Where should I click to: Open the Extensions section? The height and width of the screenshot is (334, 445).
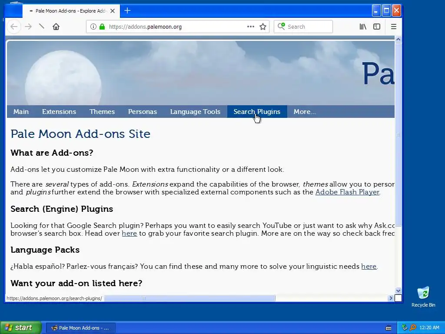point(59,112)
